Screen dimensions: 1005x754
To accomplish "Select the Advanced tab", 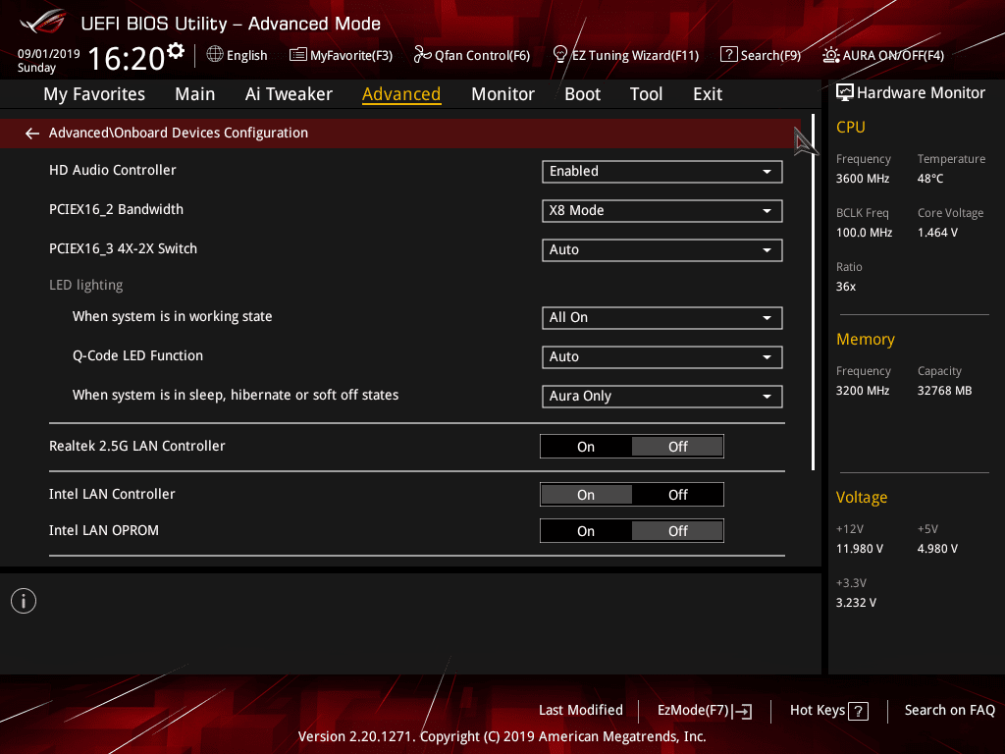I will coord(401,94).
